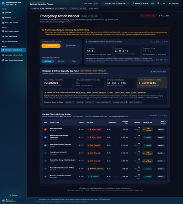Click the Risk Map globe icon
The image size is (183, 204).
pyautogui.click(x=3, y=17)
